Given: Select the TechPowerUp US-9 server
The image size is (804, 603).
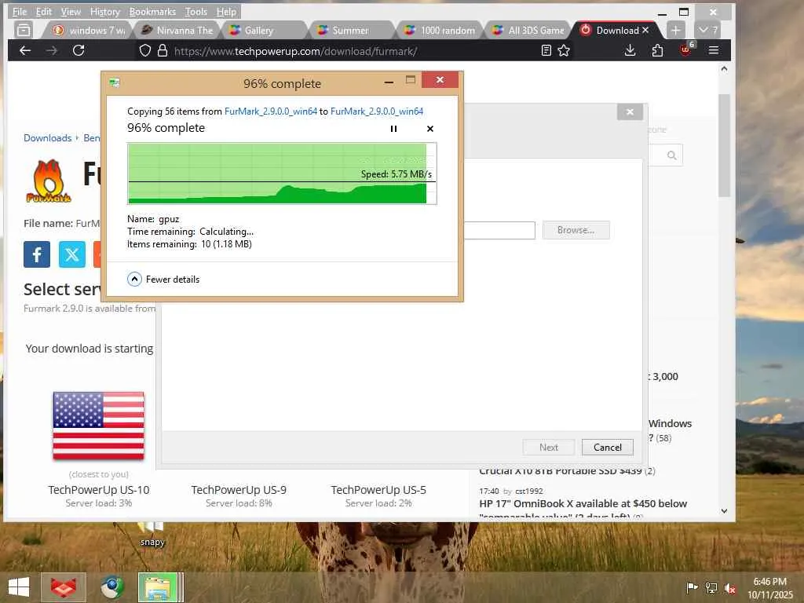Looking at the screenshot, I should coord(239,490).
